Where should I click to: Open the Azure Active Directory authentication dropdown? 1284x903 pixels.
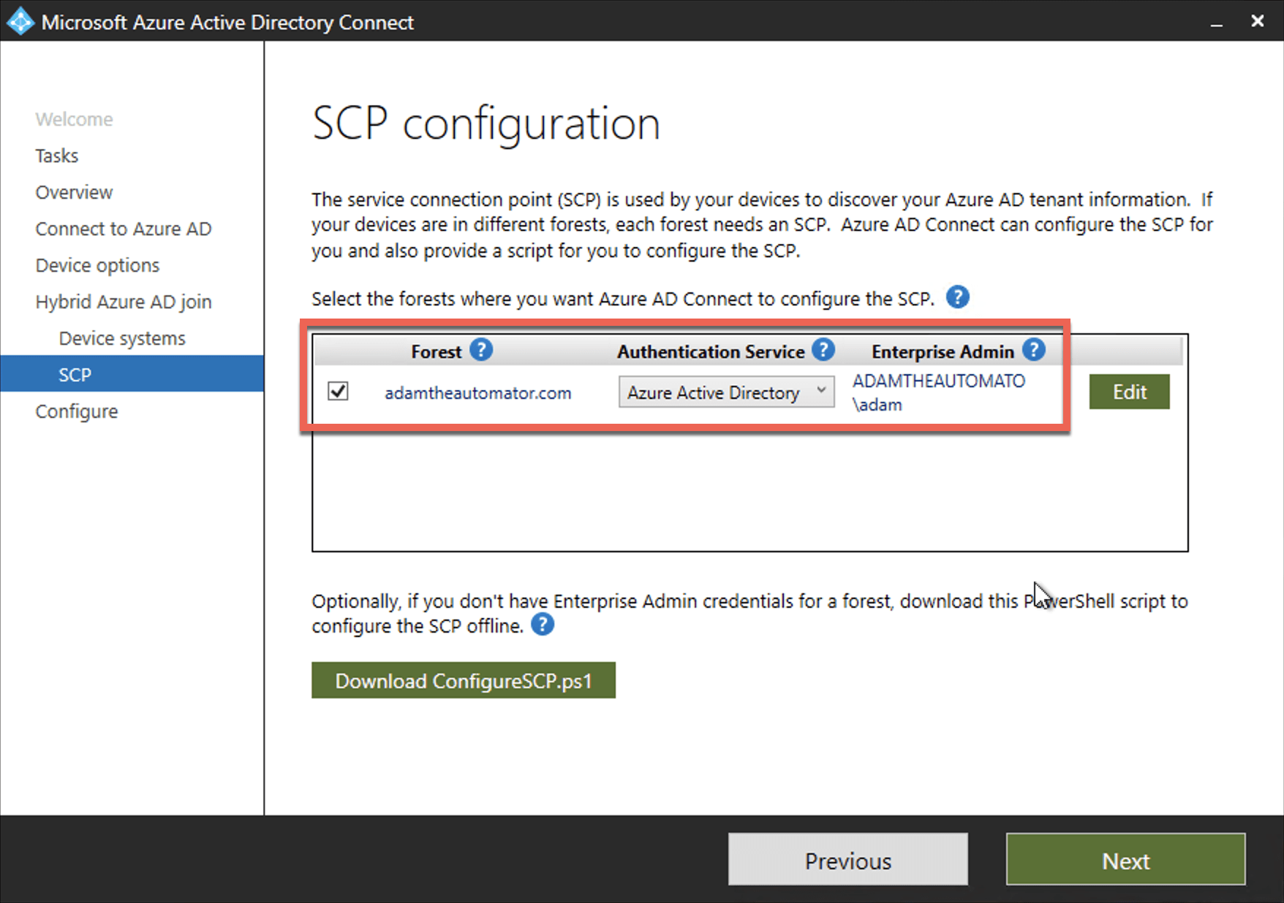(726, 392)
